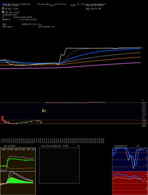
Task: Click the magenta 200 Day legend swatch
Action: point(3,12)
